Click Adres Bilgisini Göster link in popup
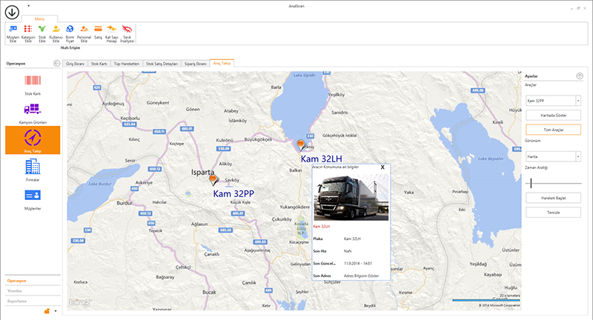Screen dimensions: 593x320 [x=361, y=276]
